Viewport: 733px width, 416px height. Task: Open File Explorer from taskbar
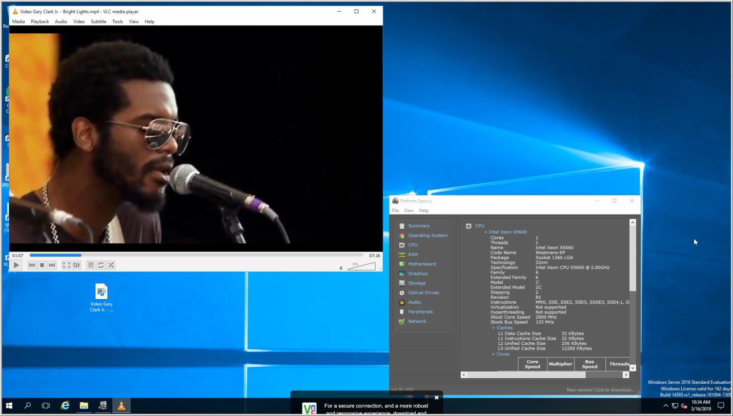click(84, 406)
